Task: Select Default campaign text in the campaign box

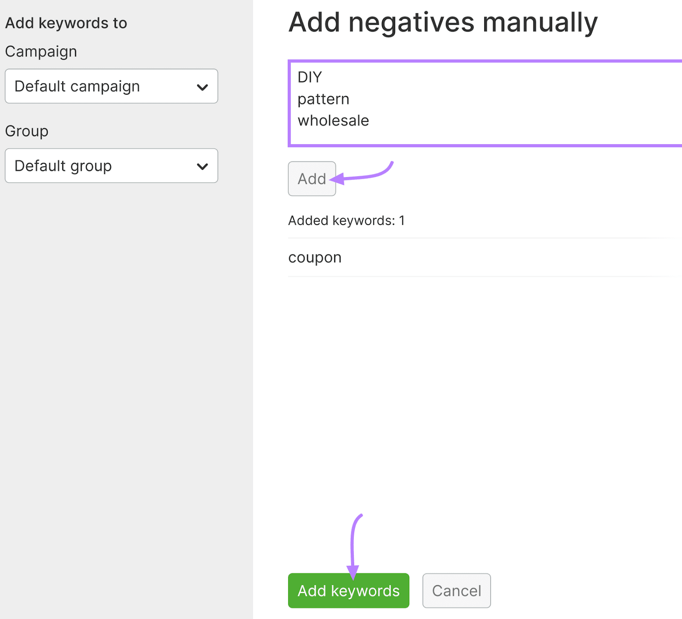Action: 77,86
